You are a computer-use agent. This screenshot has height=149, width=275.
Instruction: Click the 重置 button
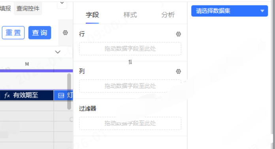coord(13,33)
